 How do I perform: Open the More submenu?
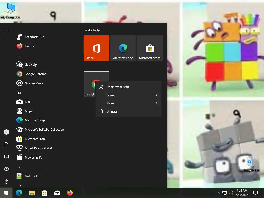129,103
